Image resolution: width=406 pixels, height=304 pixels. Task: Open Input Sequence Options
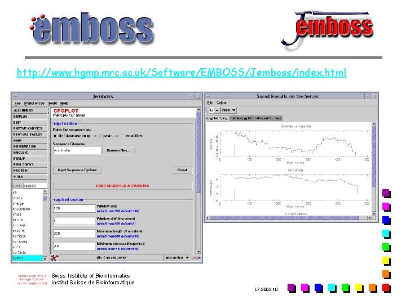77,170
